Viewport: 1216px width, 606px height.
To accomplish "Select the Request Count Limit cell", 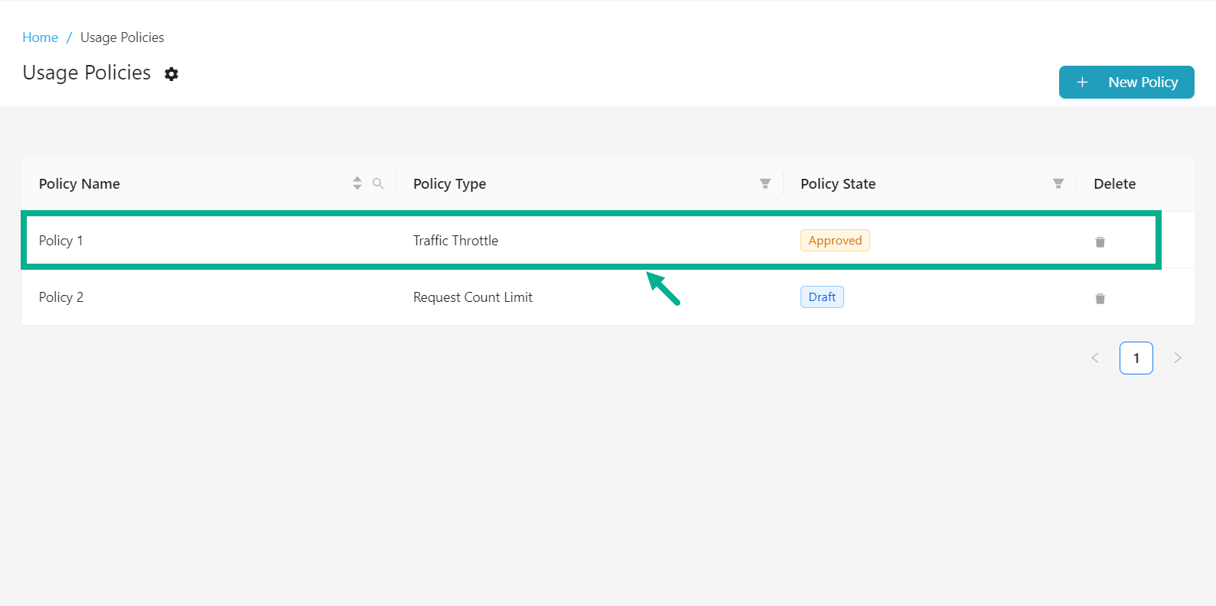I will tap(472, 297).
